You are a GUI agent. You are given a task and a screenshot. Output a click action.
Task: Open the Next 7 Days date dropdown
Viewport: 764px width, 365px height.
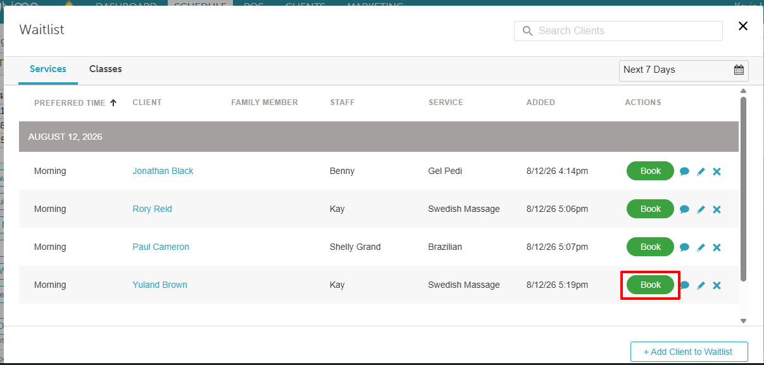tap(684, 70)
